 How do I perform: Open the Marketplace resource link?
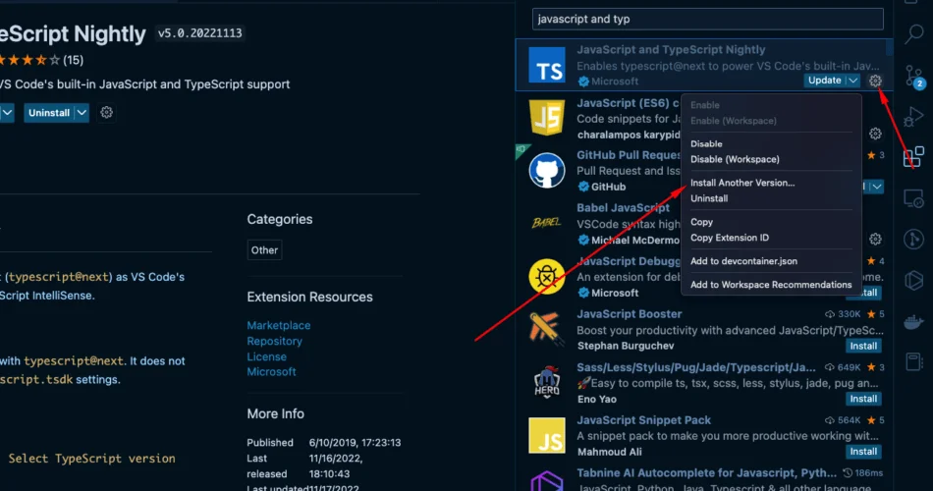point(279,326)
